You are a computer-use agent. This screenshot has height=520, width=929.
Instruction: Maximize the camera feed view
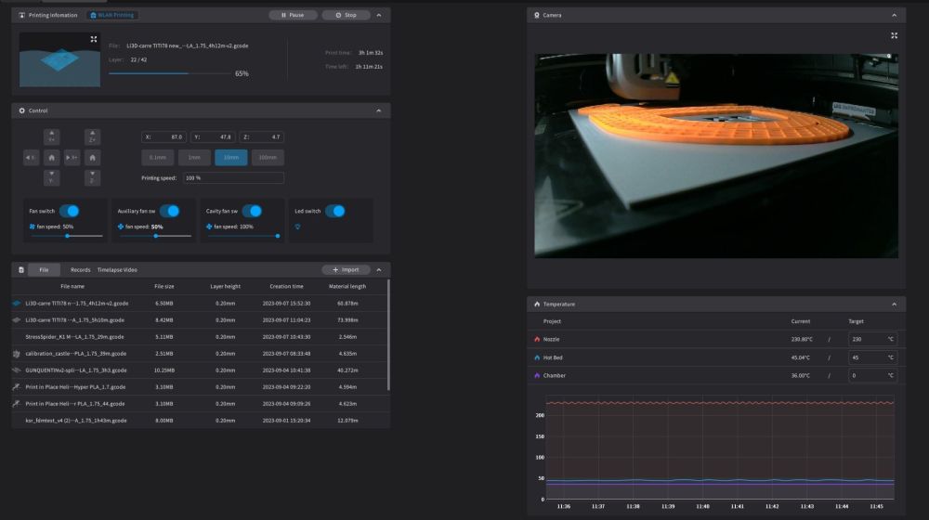(894, 35)
